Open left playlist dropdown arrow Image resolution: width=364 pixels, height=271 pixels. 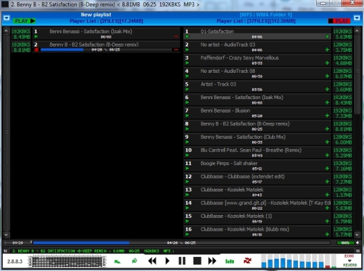pos(7,18)
